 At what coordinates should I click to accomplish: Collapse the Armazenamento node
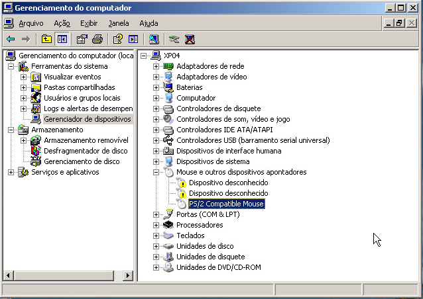click(11, 130)
